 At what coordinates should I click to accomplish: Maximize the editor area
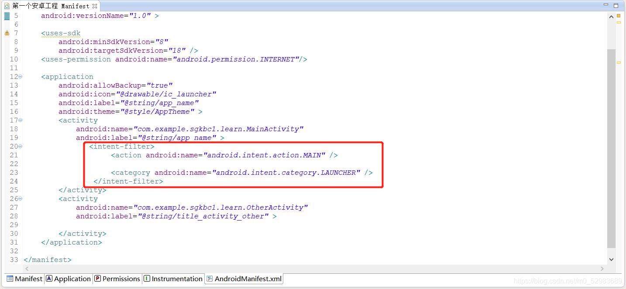[616, 5]
